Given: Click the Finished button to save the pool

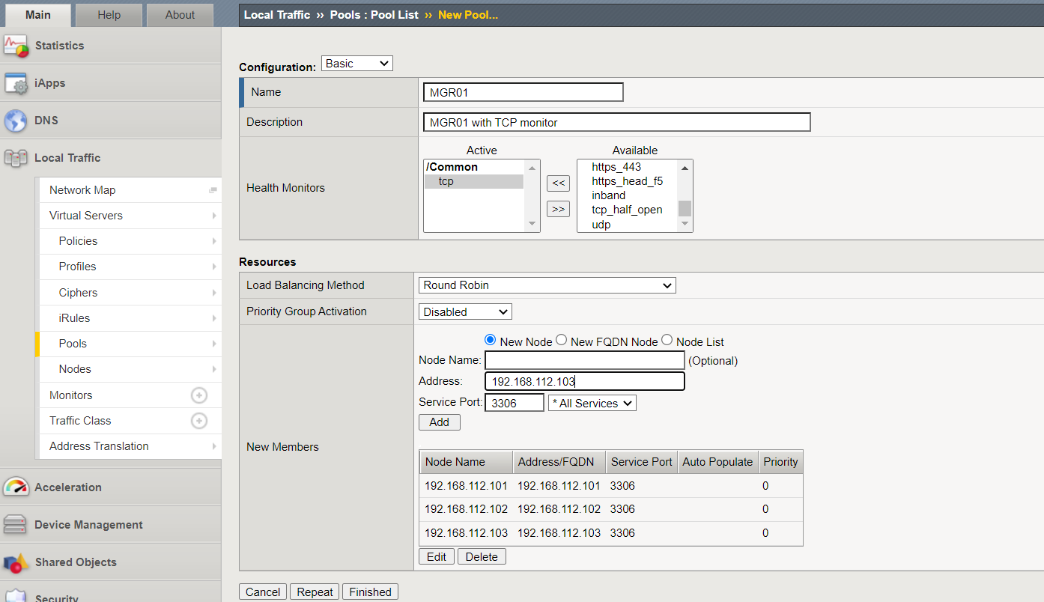Looking at the screenshot, I should point(370,592).
